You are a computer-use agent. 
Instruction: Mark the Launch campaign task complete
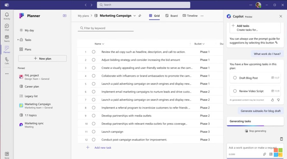(x=93, y=132)
